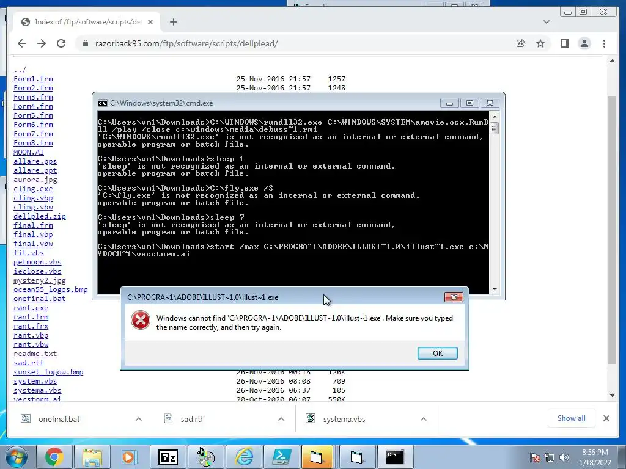Open mystery2.jpg link
The image size is (626, 469).
40,281
